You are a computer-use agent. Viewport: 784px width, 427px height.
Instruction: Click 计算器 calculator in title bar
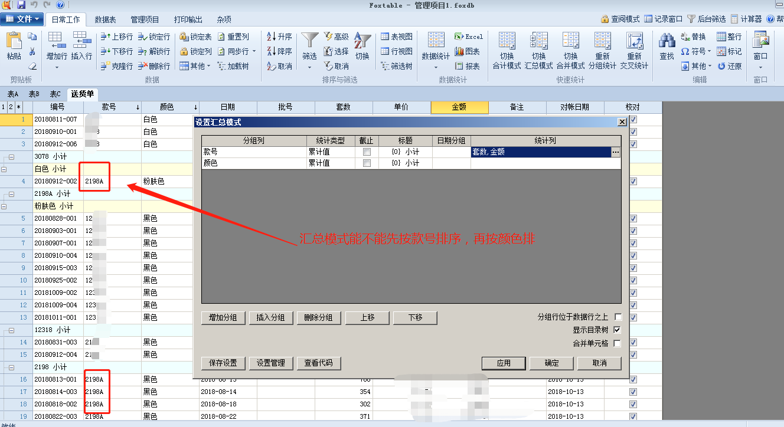(x=746, y=19)
